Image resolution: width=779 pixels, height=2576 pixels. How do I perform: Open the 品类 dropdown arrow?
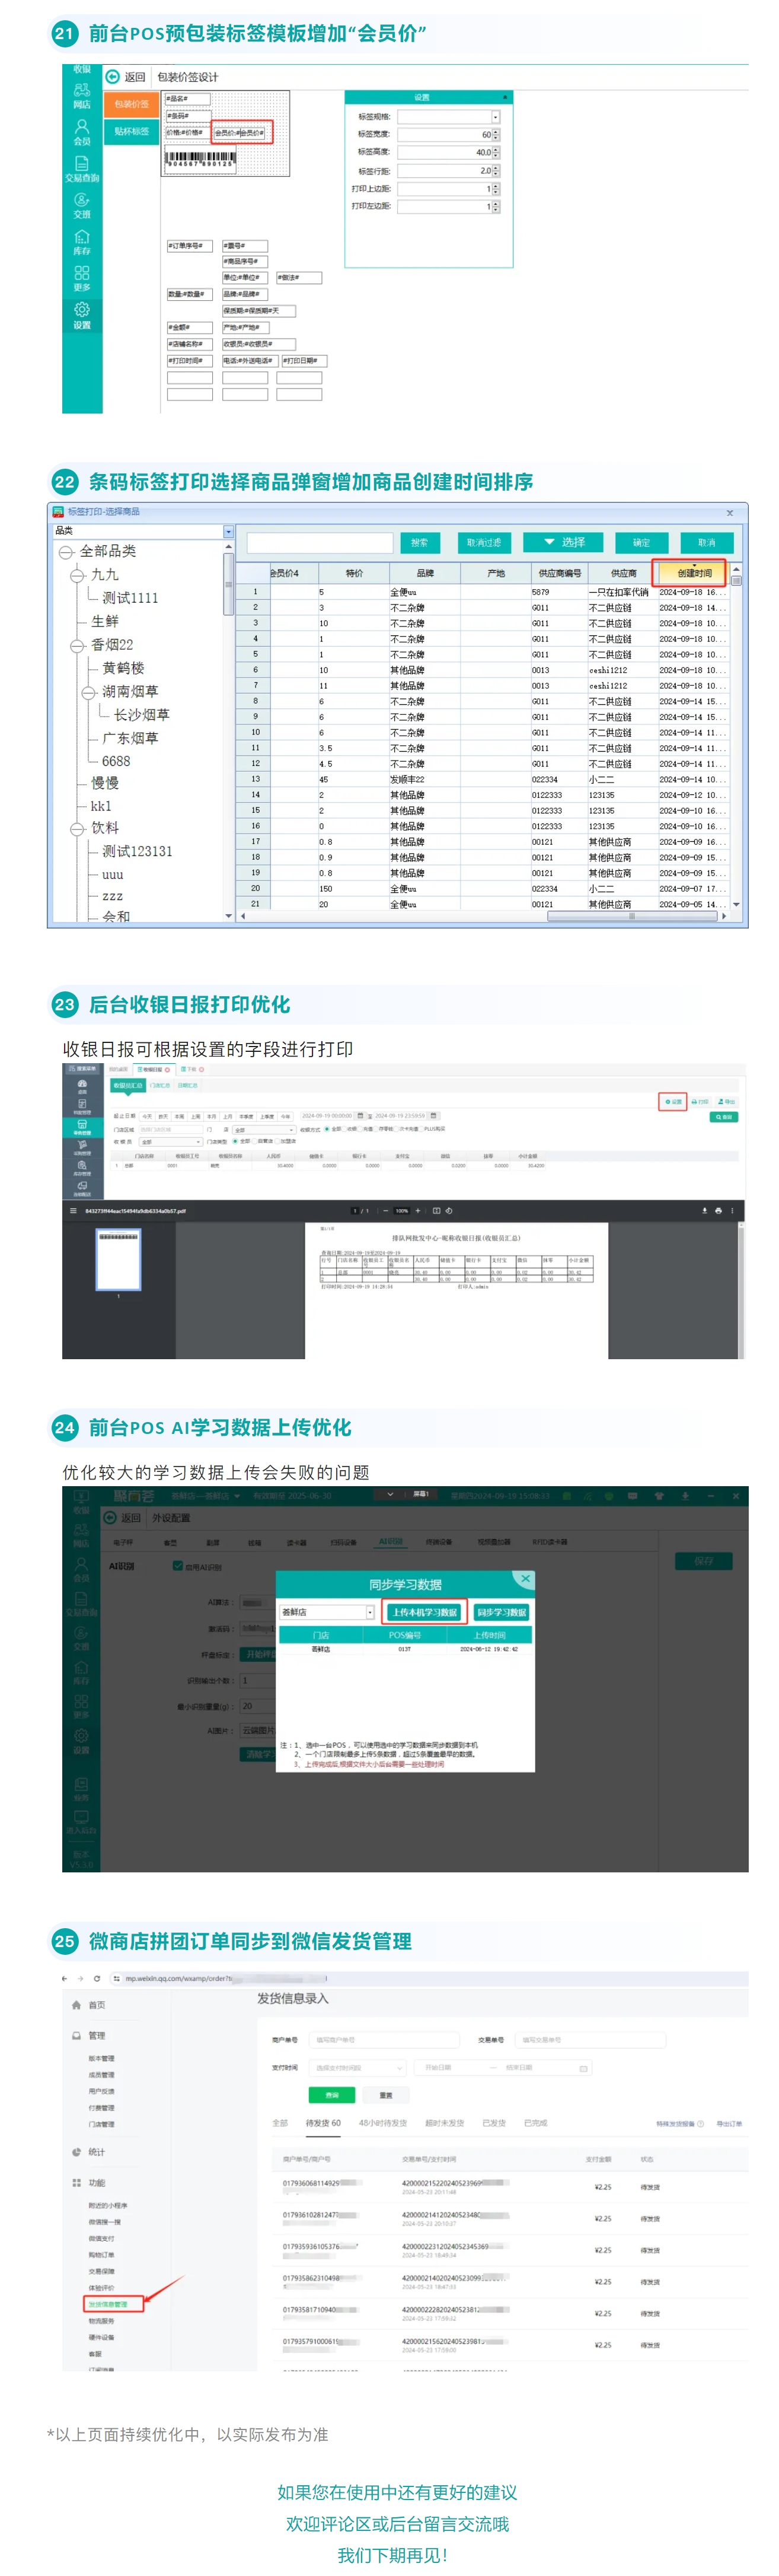point(228,531)
